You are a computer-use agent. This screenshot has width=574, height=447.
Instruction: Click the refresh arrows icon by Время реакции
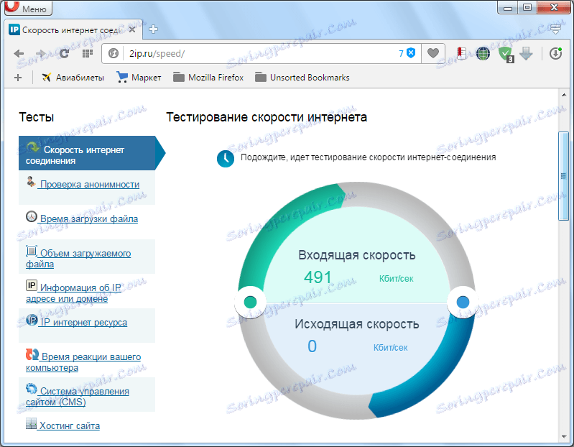32,354
